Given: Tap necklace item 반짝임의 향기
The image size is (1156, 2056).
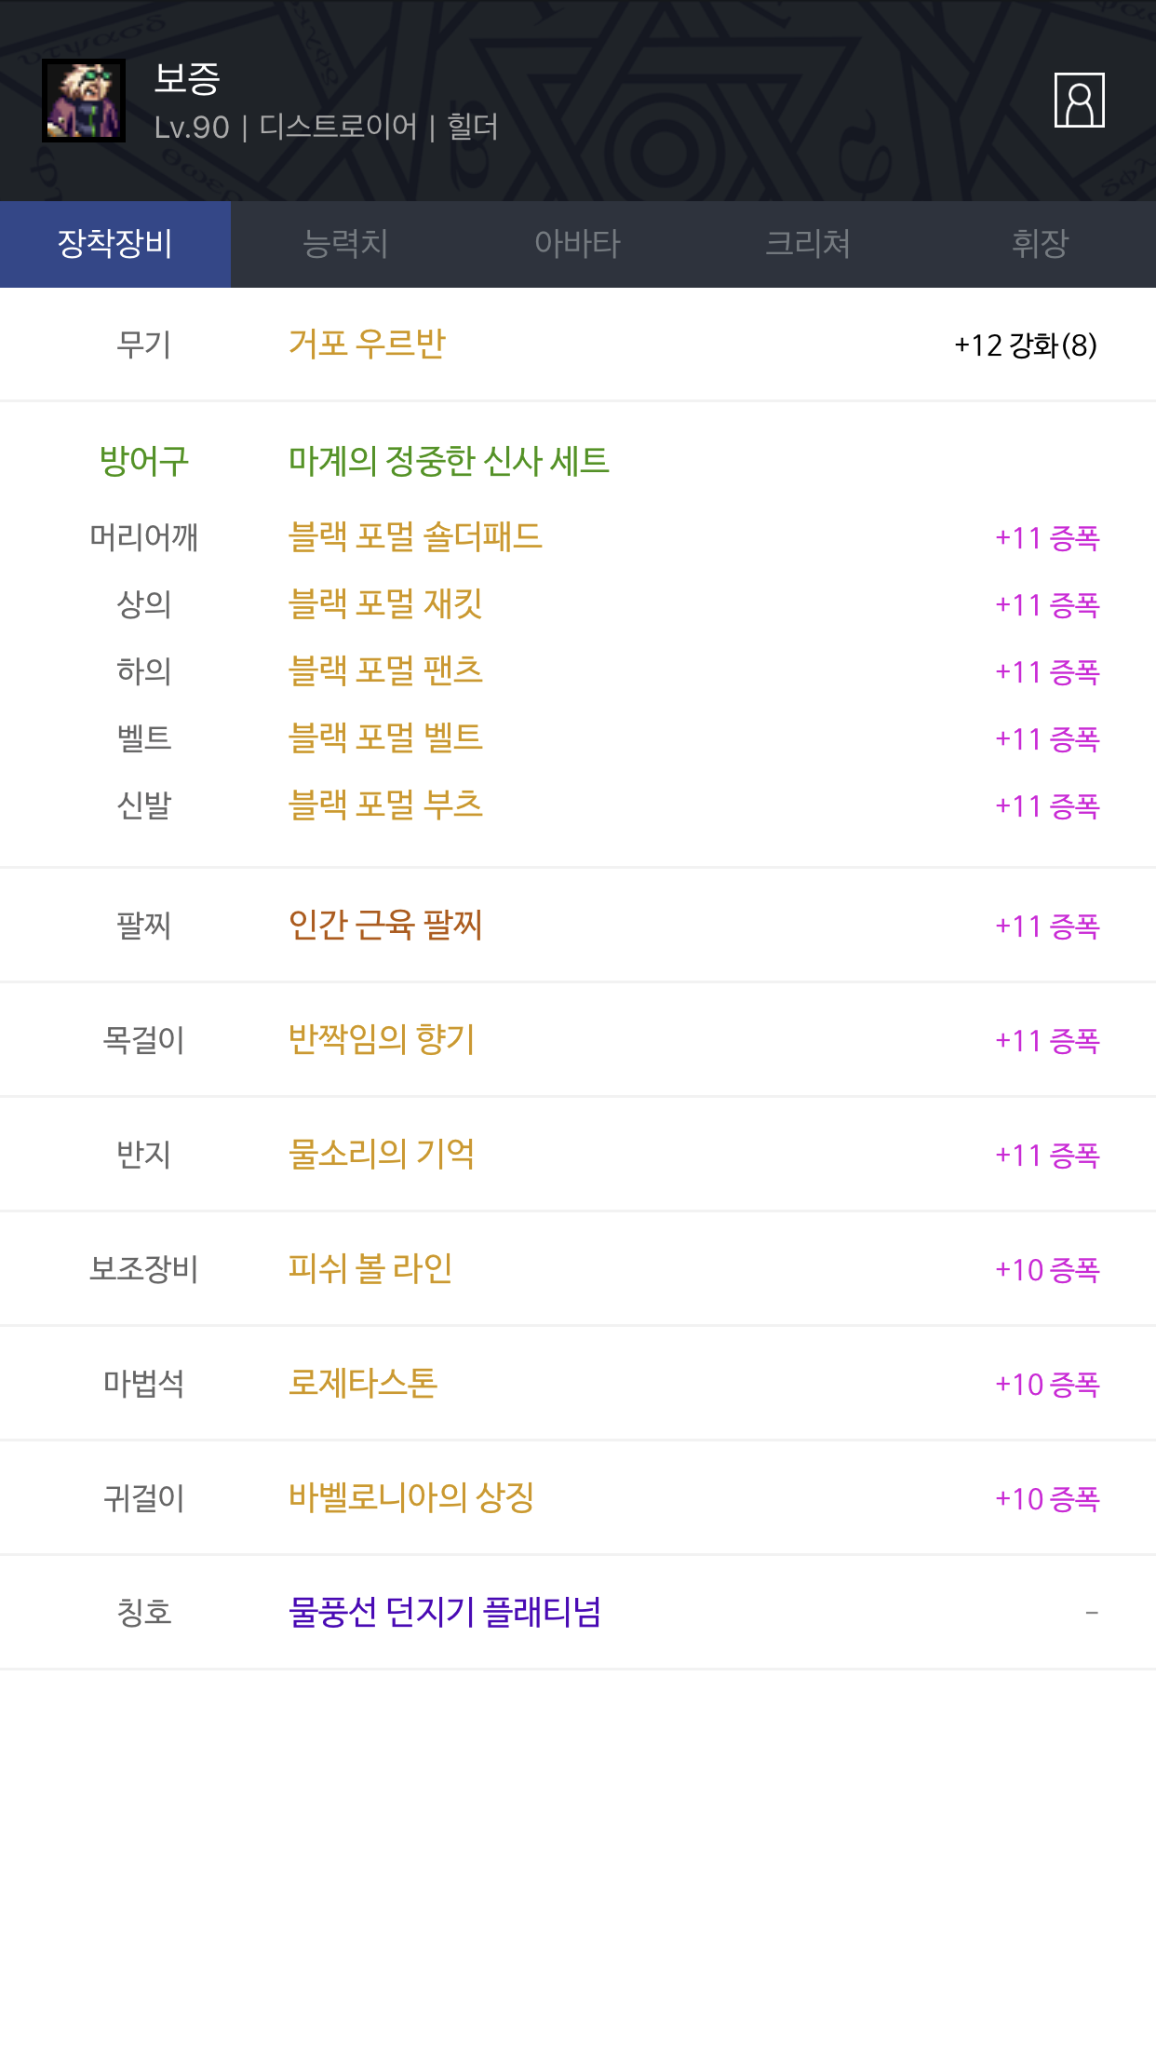Looking at the screenshot, I should pos(382,1039).
